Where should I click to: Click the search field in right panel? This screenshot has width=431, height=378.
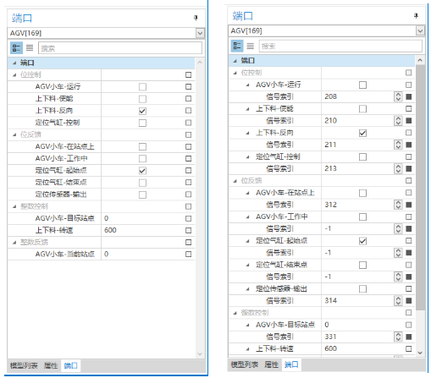coord(340,46)
